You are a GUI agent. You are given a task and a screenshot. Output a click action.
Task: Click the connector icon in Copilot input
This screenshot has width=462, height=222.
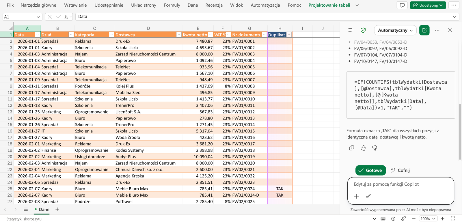coord(368,196)
